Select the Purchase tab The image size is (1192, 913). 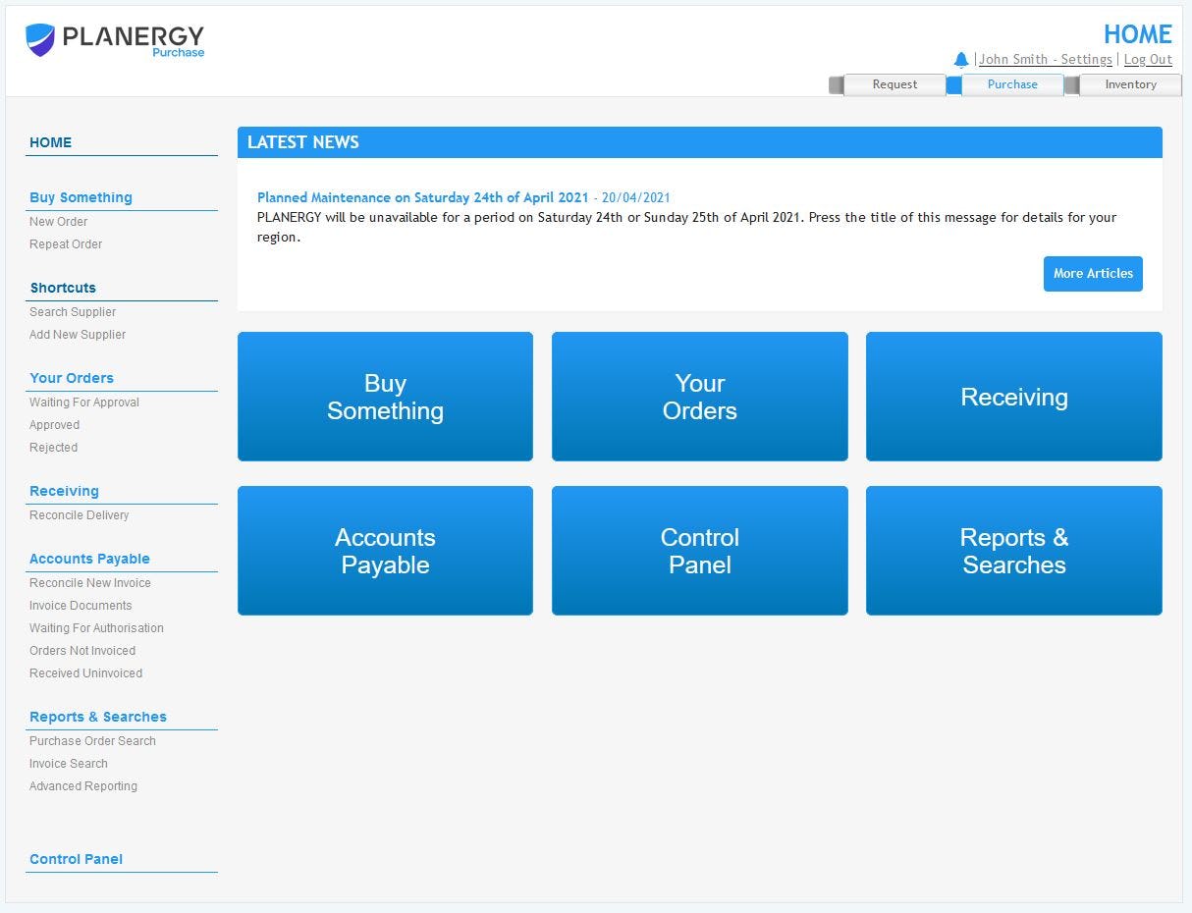(x=1012, y=84)
